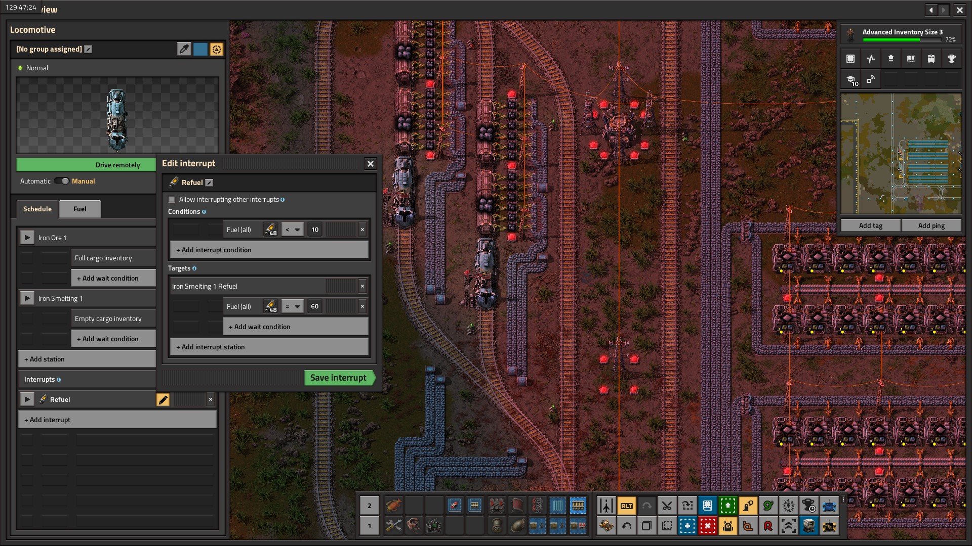Click the orange locomotive map-view icon
This screenshot has width=972, height=546.
(x=217, y=49)
